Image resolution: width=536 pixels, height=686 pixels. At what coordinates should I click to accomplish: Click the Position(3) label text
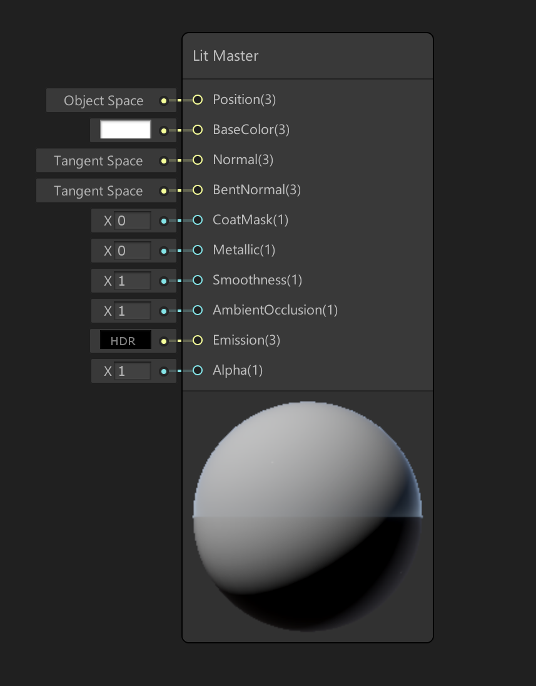pyautogui.click(x=244, y=100)
